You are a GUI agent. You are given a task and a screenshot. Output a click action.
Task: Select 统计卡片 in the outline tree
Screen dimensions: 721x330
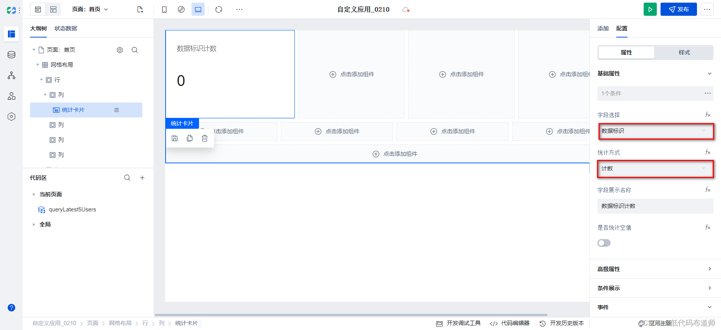[86, 110]
